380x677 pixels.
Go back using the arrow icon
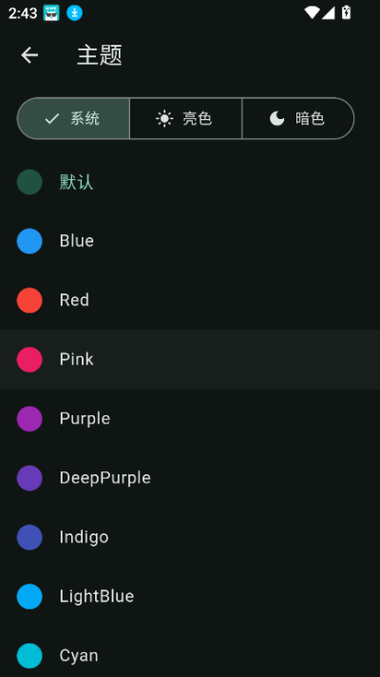click(x=29, y=55)
